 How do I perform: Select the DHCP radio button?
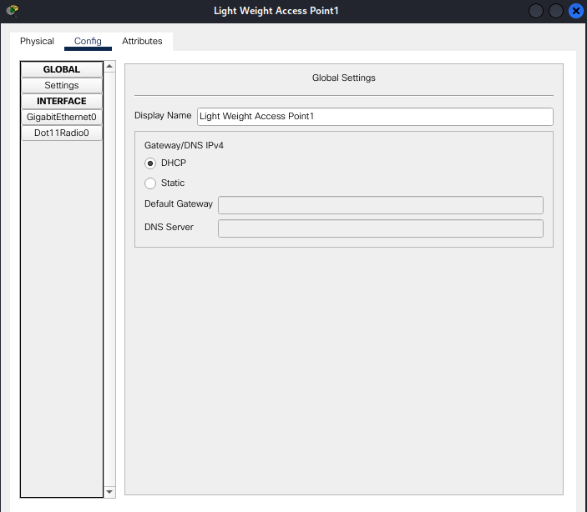click(x=150, y=163)
